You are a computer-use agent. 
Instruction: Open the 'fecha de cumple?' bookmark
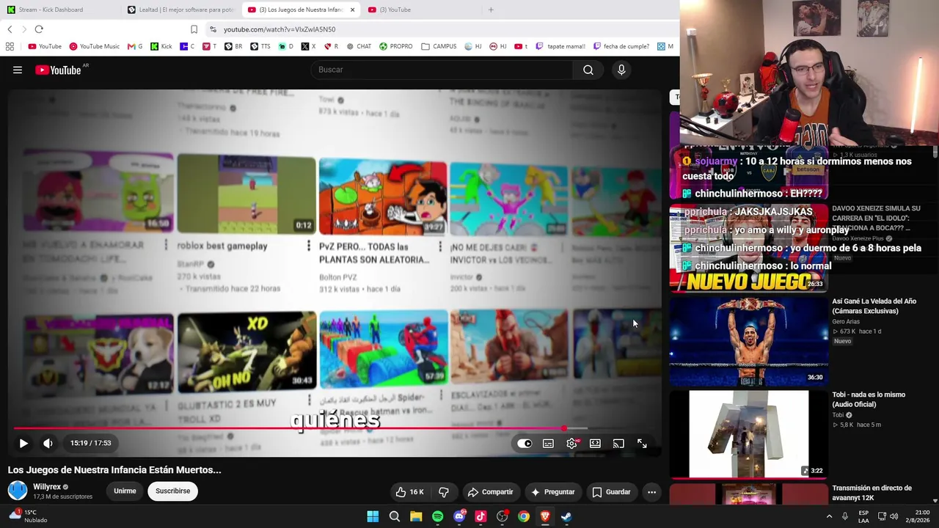(621, 46)
